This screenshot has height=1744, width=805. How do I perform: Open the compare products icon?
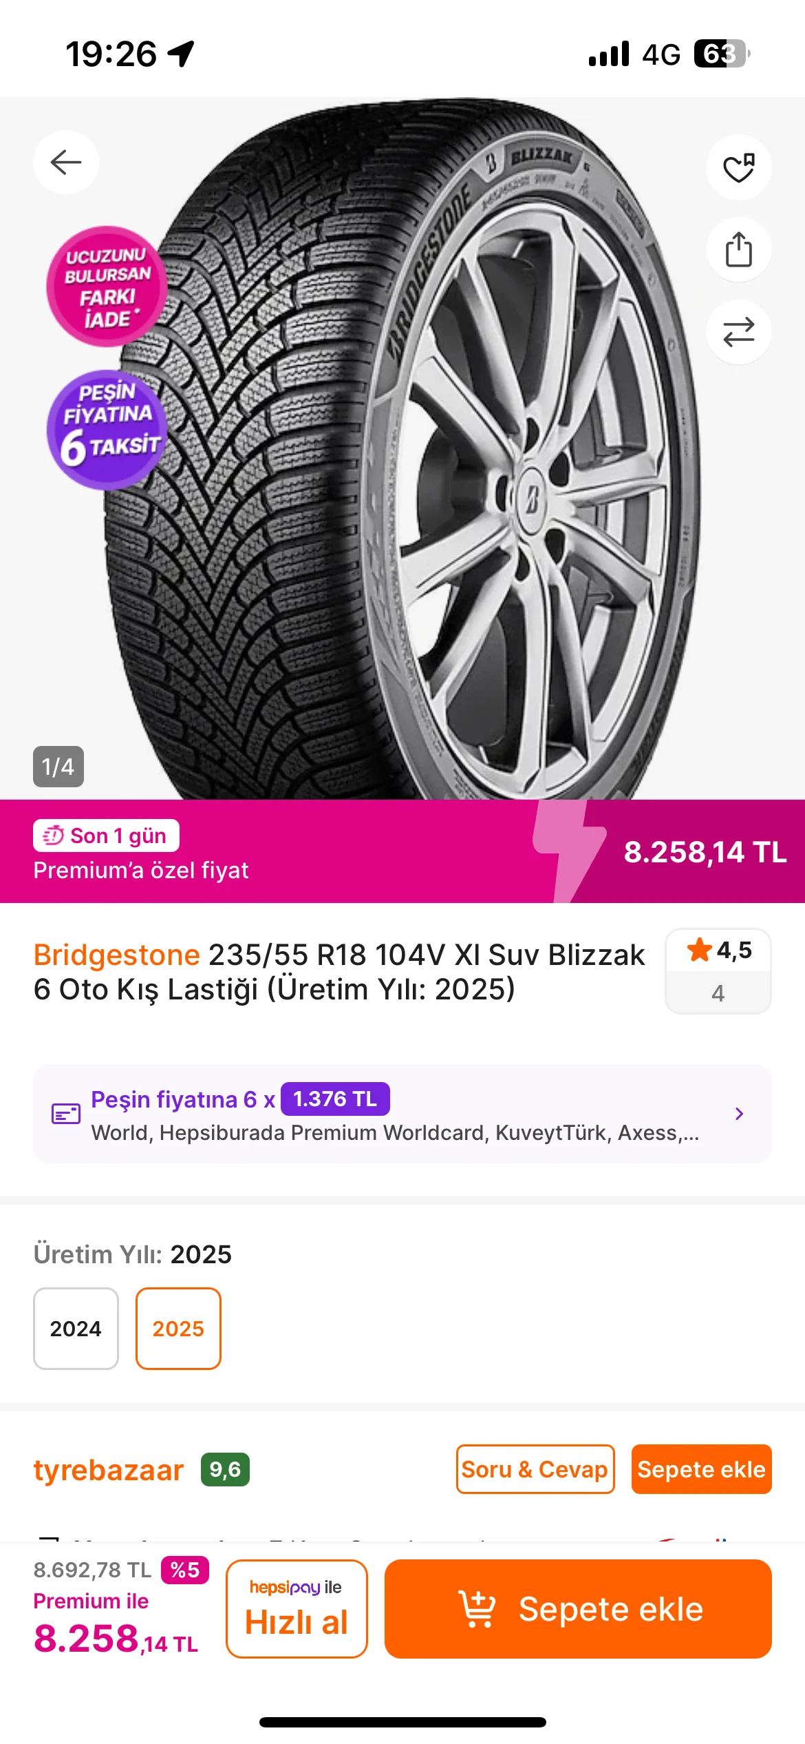[x=738, y=332]
